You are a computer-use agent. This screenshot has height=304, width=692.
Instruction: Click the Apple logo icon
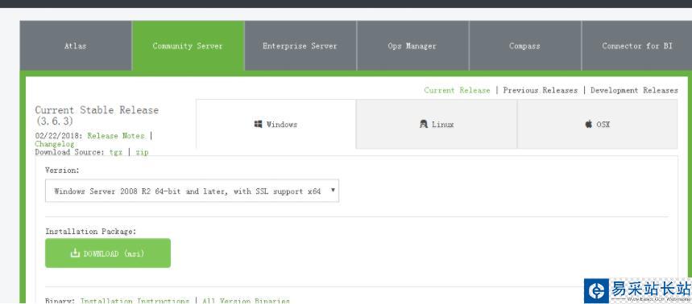click(x=589, y=124)
